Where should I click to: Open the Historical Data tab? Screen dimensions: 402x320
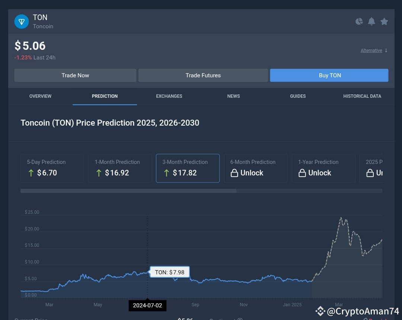pos(362,96)
